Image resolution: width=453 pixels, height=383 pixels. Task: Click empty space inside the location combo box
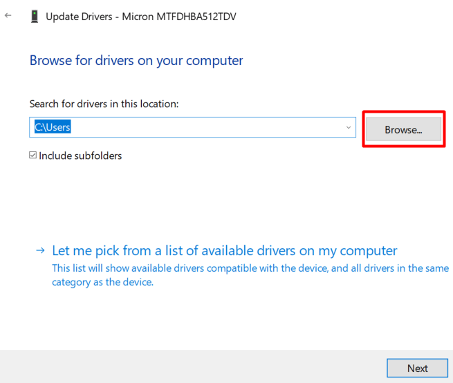(x=207, y=128)
